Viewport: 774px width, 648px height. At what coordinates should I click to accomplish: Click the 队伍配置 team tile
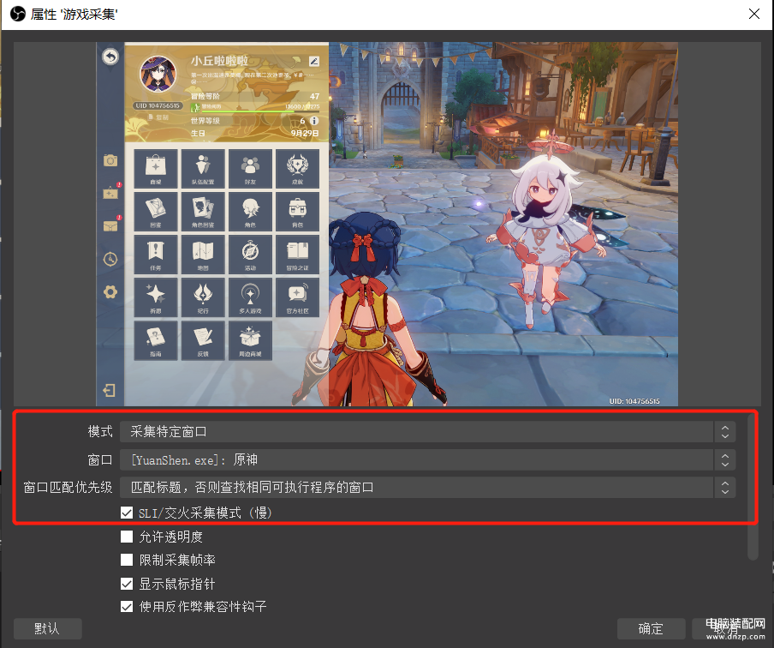pos(203,169)
